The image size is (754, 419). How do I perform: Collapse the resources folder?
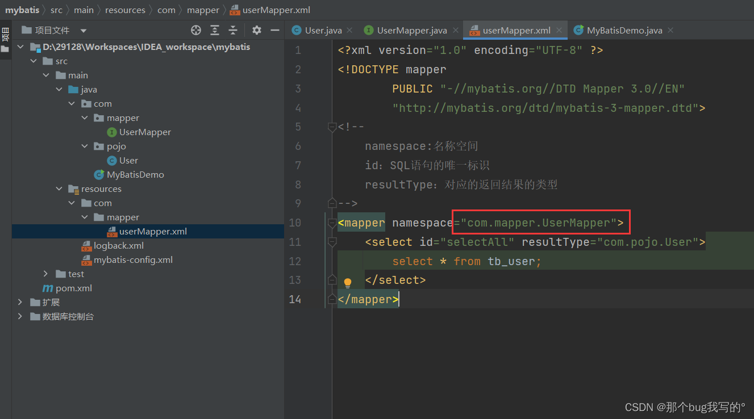tap(59, 189)
